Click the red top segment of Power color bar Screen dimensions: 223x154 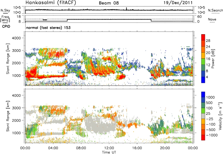tap(203, 38)
